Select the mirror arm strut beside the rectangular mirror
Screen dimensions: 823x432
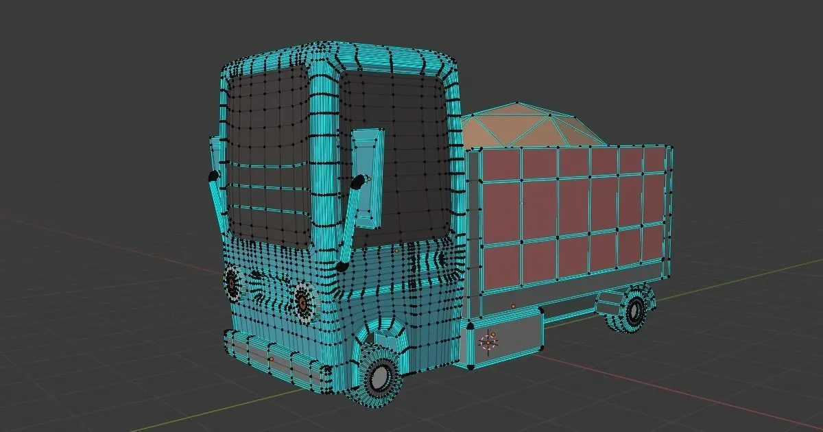click(348, 224)
